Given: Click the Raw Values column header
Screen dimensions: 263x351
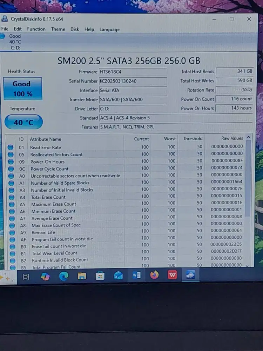Looking at the screenshot, I should (225, 138).
